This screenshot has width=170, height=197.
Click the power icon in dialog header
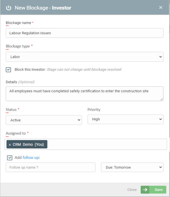[9, 8]
